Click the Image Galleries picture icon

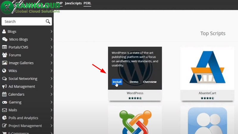(x=4, y=63)
